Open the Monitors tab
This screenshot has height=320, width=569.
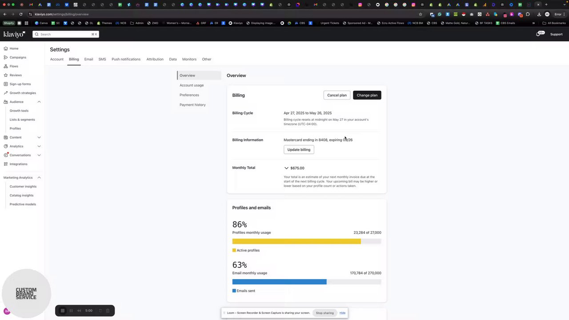click(x=189, y=59)
